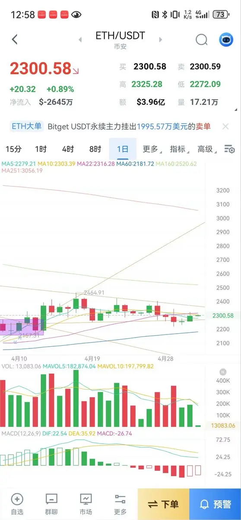Tap the MA22:2316.28 indicator label
The image size is (241, 520).
(x=96, y=164)
